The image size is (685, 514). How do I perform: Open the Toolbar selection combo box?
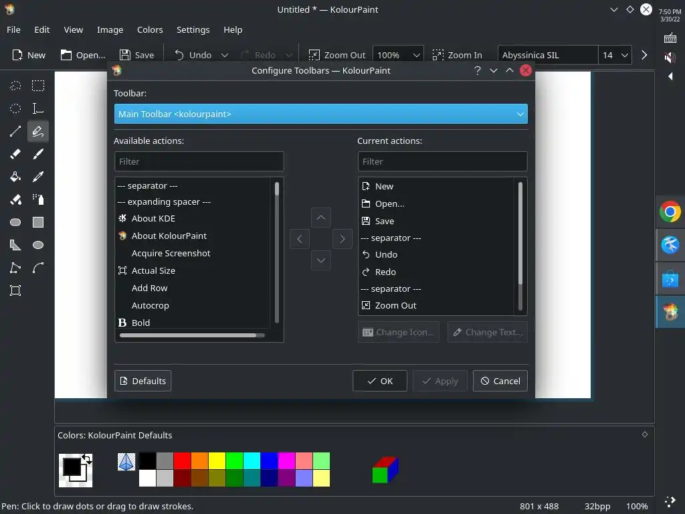pyautogui.click(x=320, y=114)
